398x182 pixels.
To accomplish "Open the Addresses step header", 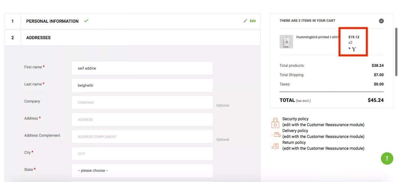I will tap(132, 38).
